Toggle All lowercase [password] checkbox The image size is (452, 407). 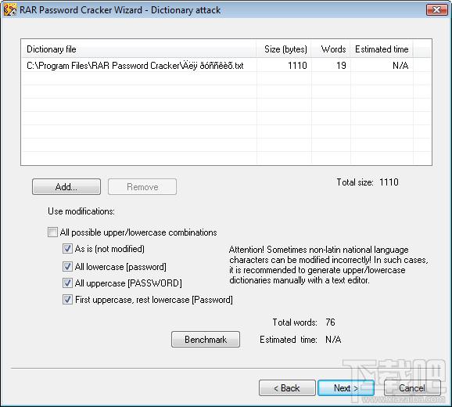(x=67, y=267)
